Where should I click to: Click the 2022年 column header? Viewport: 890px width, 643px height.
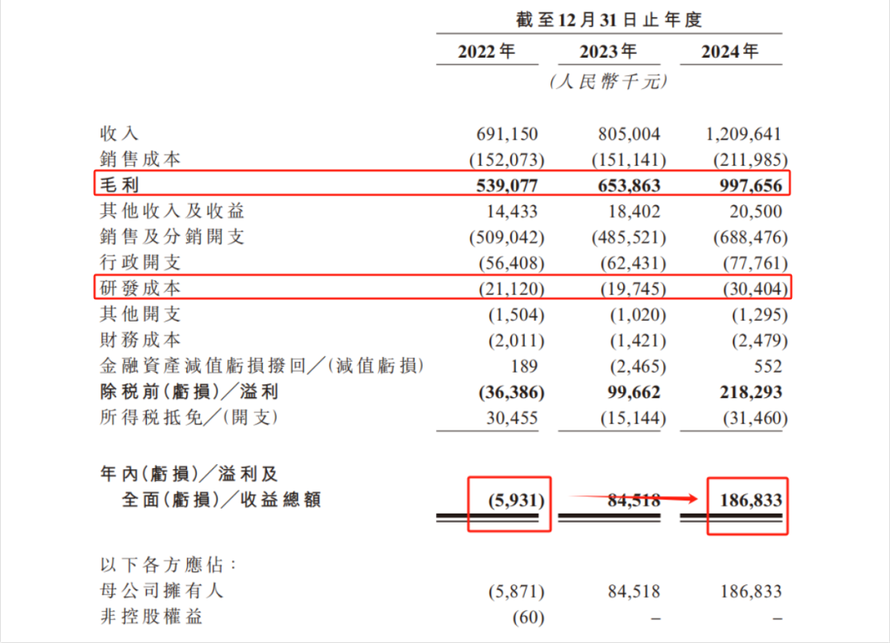[x=486, y=51]
